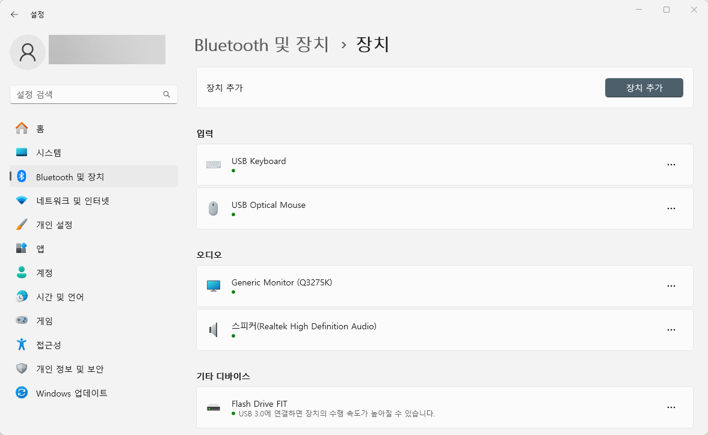Open the 앱 settings page
The image size is (708, 435).
coord(94,248)
